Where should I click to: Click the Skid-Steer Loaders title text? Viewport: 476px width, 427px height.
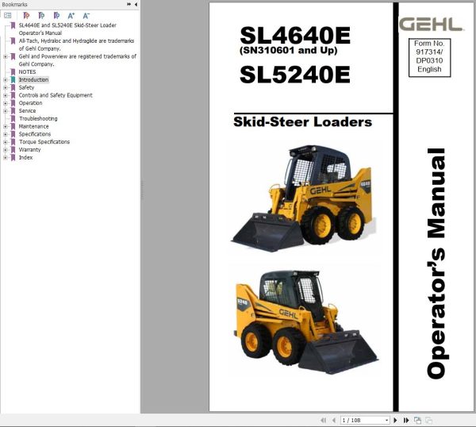[303, 122]
